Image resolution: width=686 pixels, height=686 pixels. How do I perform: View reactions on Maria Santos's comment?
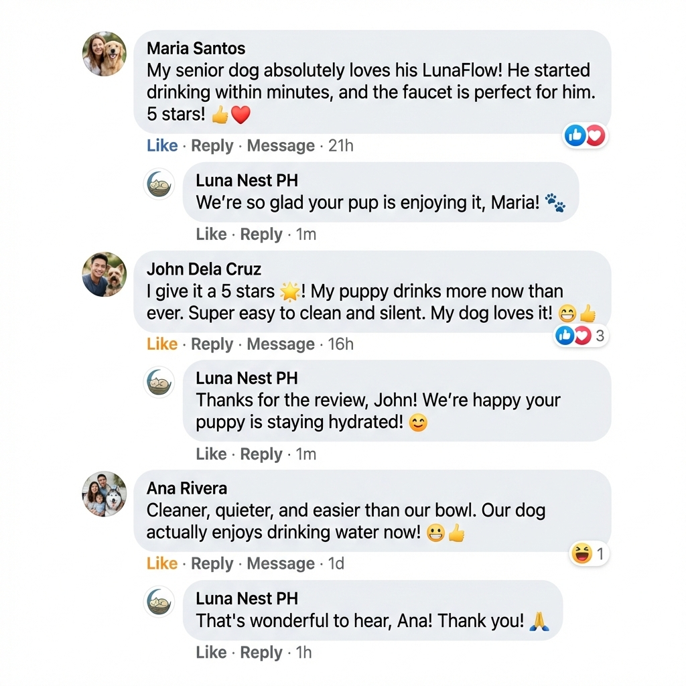tap(585, 136)
